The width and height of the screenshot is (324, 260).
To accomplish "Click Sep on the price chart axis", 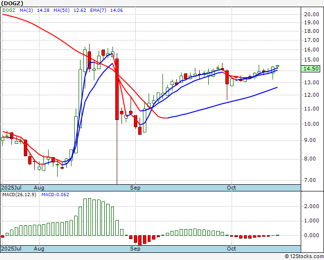I will [x=135, y=188].
